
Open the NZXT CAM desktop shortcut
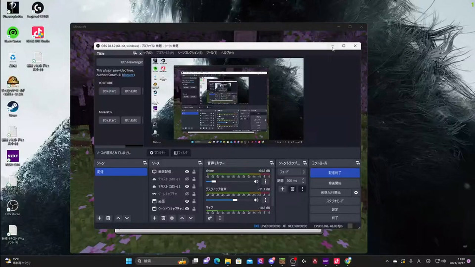click(x=12, y=158)
